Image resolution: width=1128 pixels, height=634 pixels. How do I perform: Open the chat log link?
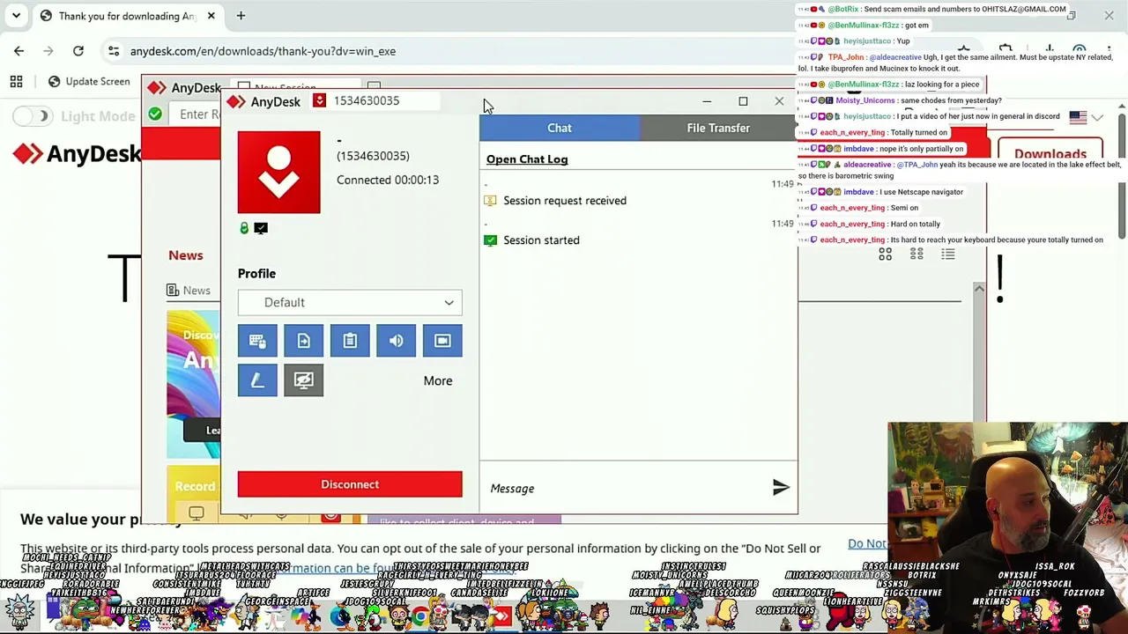pos(527,159)
